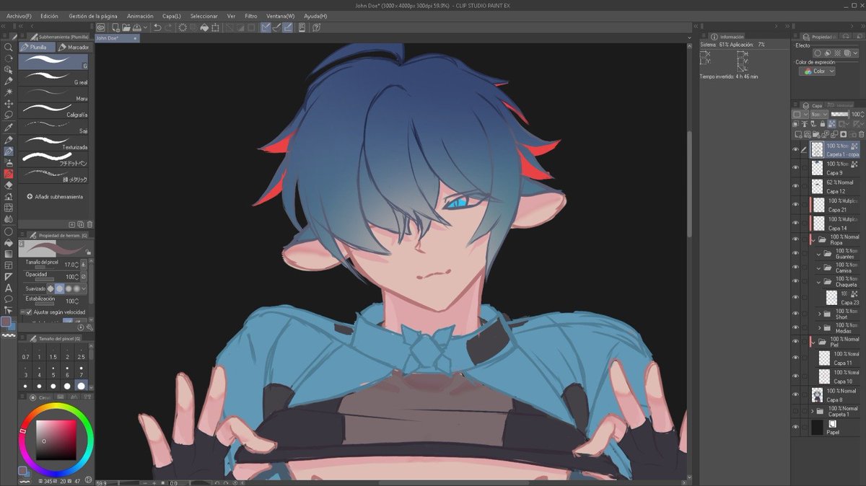Toggle visibility of Papel layer
The height and width of the screenshot is (486, 866).
[796, 427]
